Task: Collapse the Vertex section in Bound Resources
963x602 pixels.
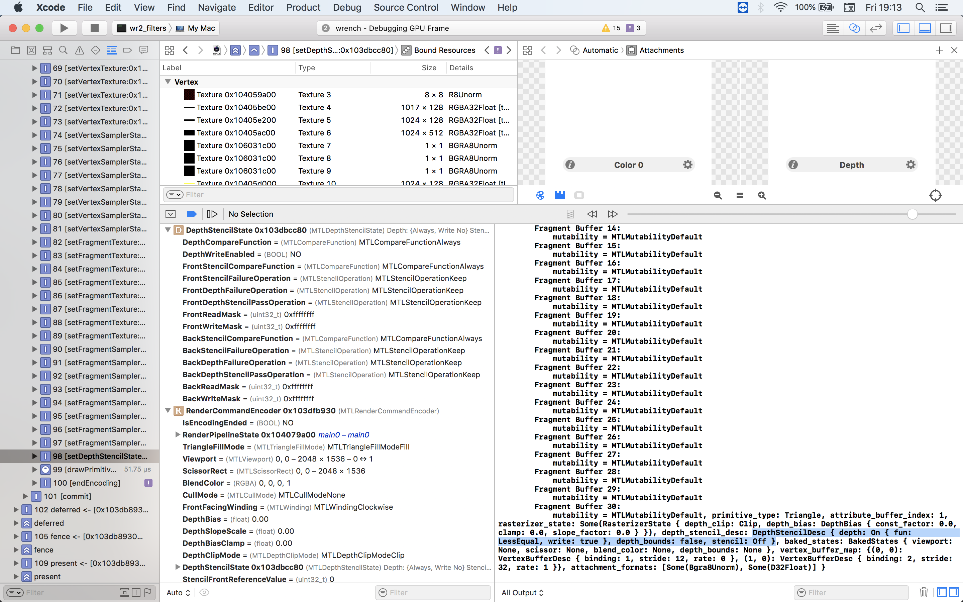Action: (x=168, y=82)
